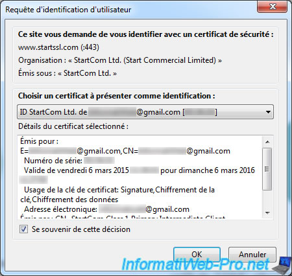
Task: Select the 'Numéro de série' line
Action: [x=69, y=161]
